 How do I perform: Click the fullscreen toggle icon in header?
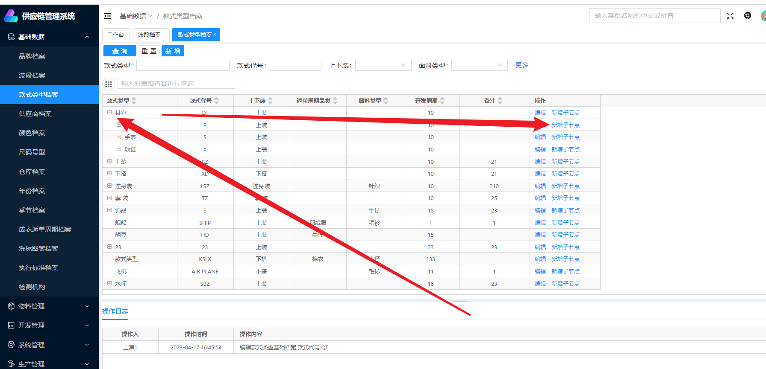click(x=730, y=16)
